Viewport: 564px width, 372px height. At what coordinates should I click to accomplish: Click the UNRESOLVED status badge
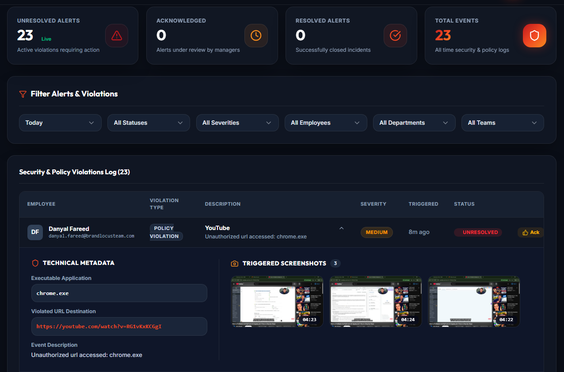click(x=478, y=232)
